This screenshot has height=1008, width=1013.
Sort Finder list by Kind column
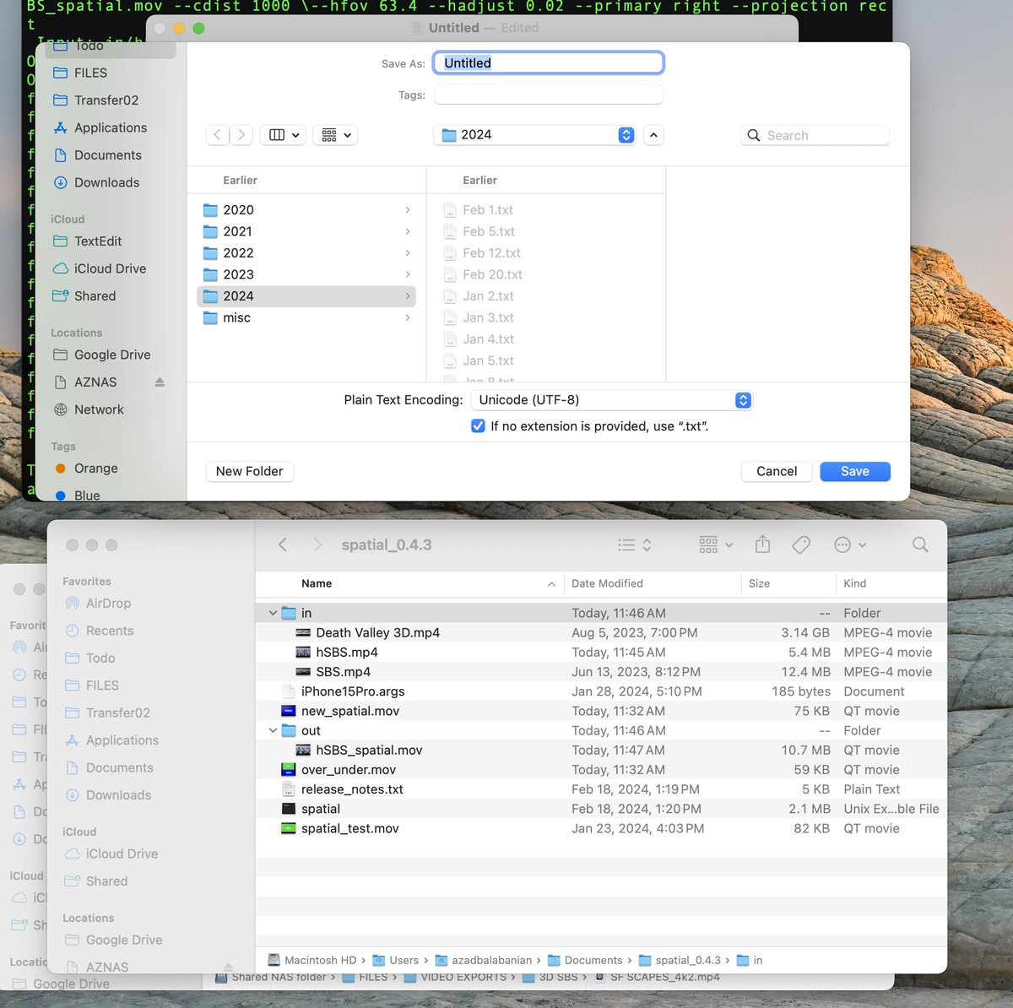pyautogui.click(x=891, y=583)
